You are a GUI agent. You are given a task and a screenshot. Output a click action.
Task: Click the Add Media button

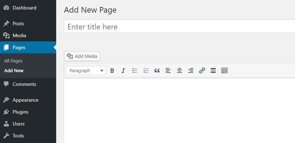(82, 56)
